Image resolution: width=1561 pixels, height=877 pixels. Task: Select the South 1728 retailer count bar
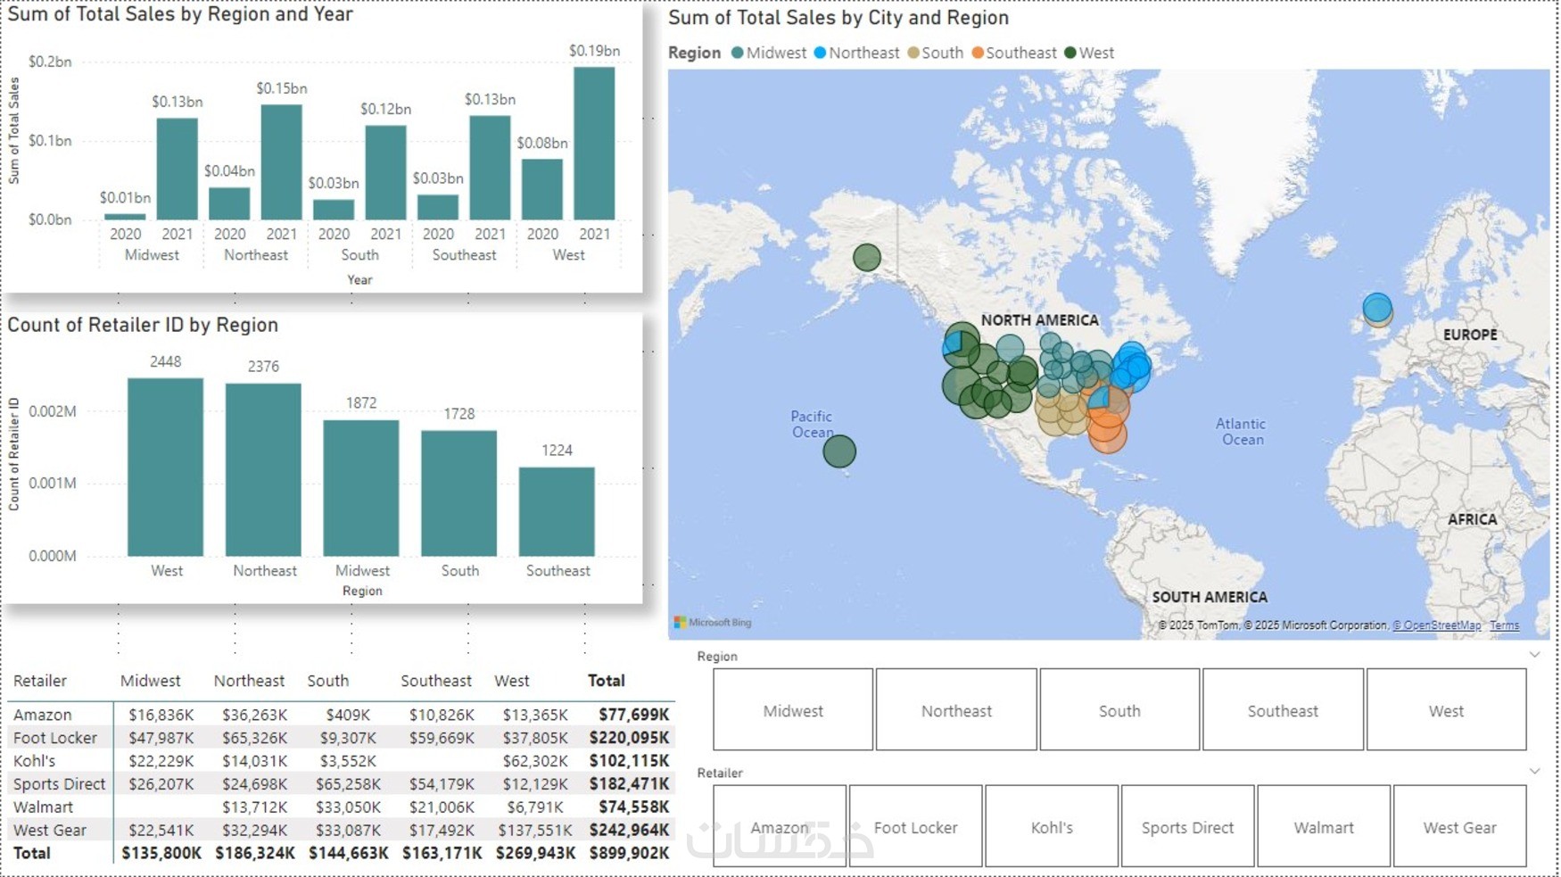(459, 493)
